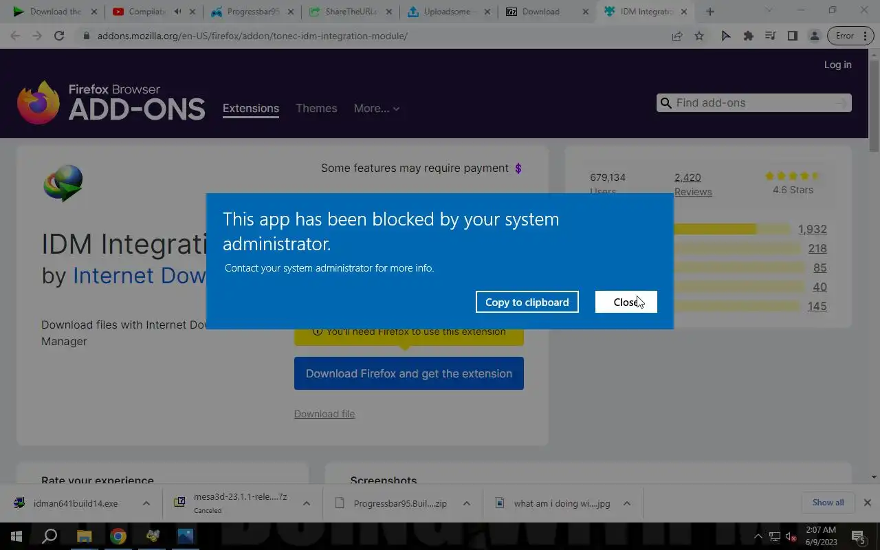Click Copy to clipboard in blocked dialog

click(527, 302)
